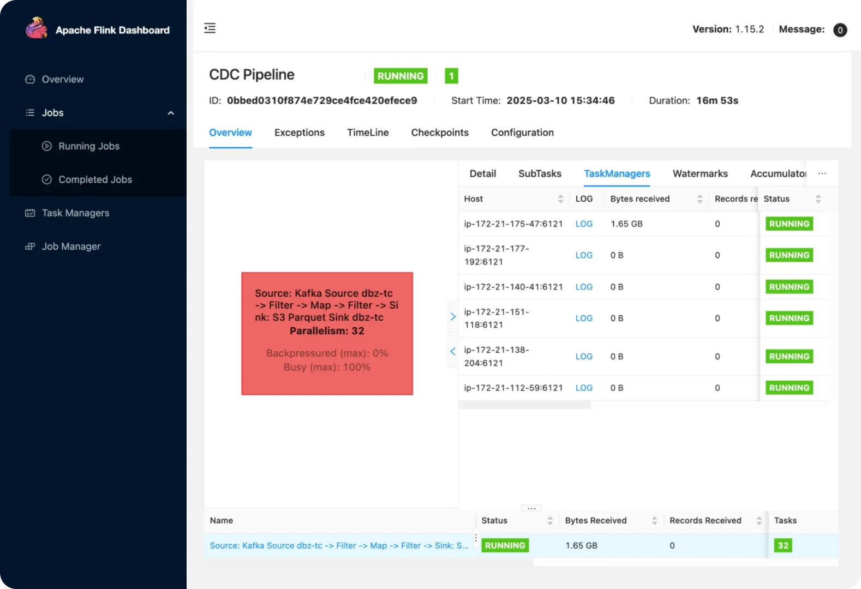Sort task managers by Bytes received

click(699, 199)
